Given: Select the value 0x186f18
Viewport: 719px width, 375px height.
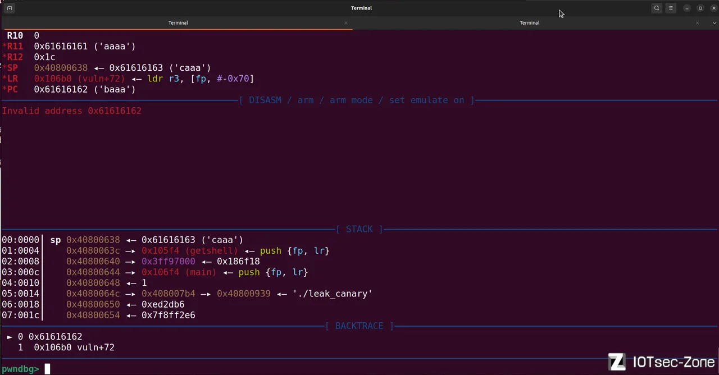Looking at the screenshot, I should coord(238,262).
